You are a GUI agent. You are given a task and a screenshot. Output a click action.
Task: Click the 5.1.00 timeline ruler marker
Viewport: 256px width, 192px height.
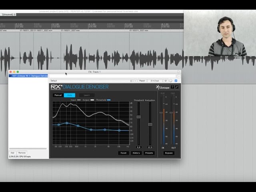pyautogui.click(x=128, y=24)
